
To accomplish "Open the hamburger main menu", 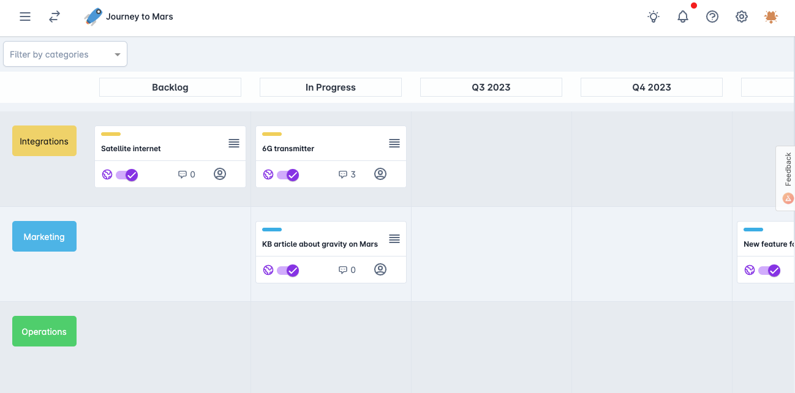I will click(x=25, y=17).
